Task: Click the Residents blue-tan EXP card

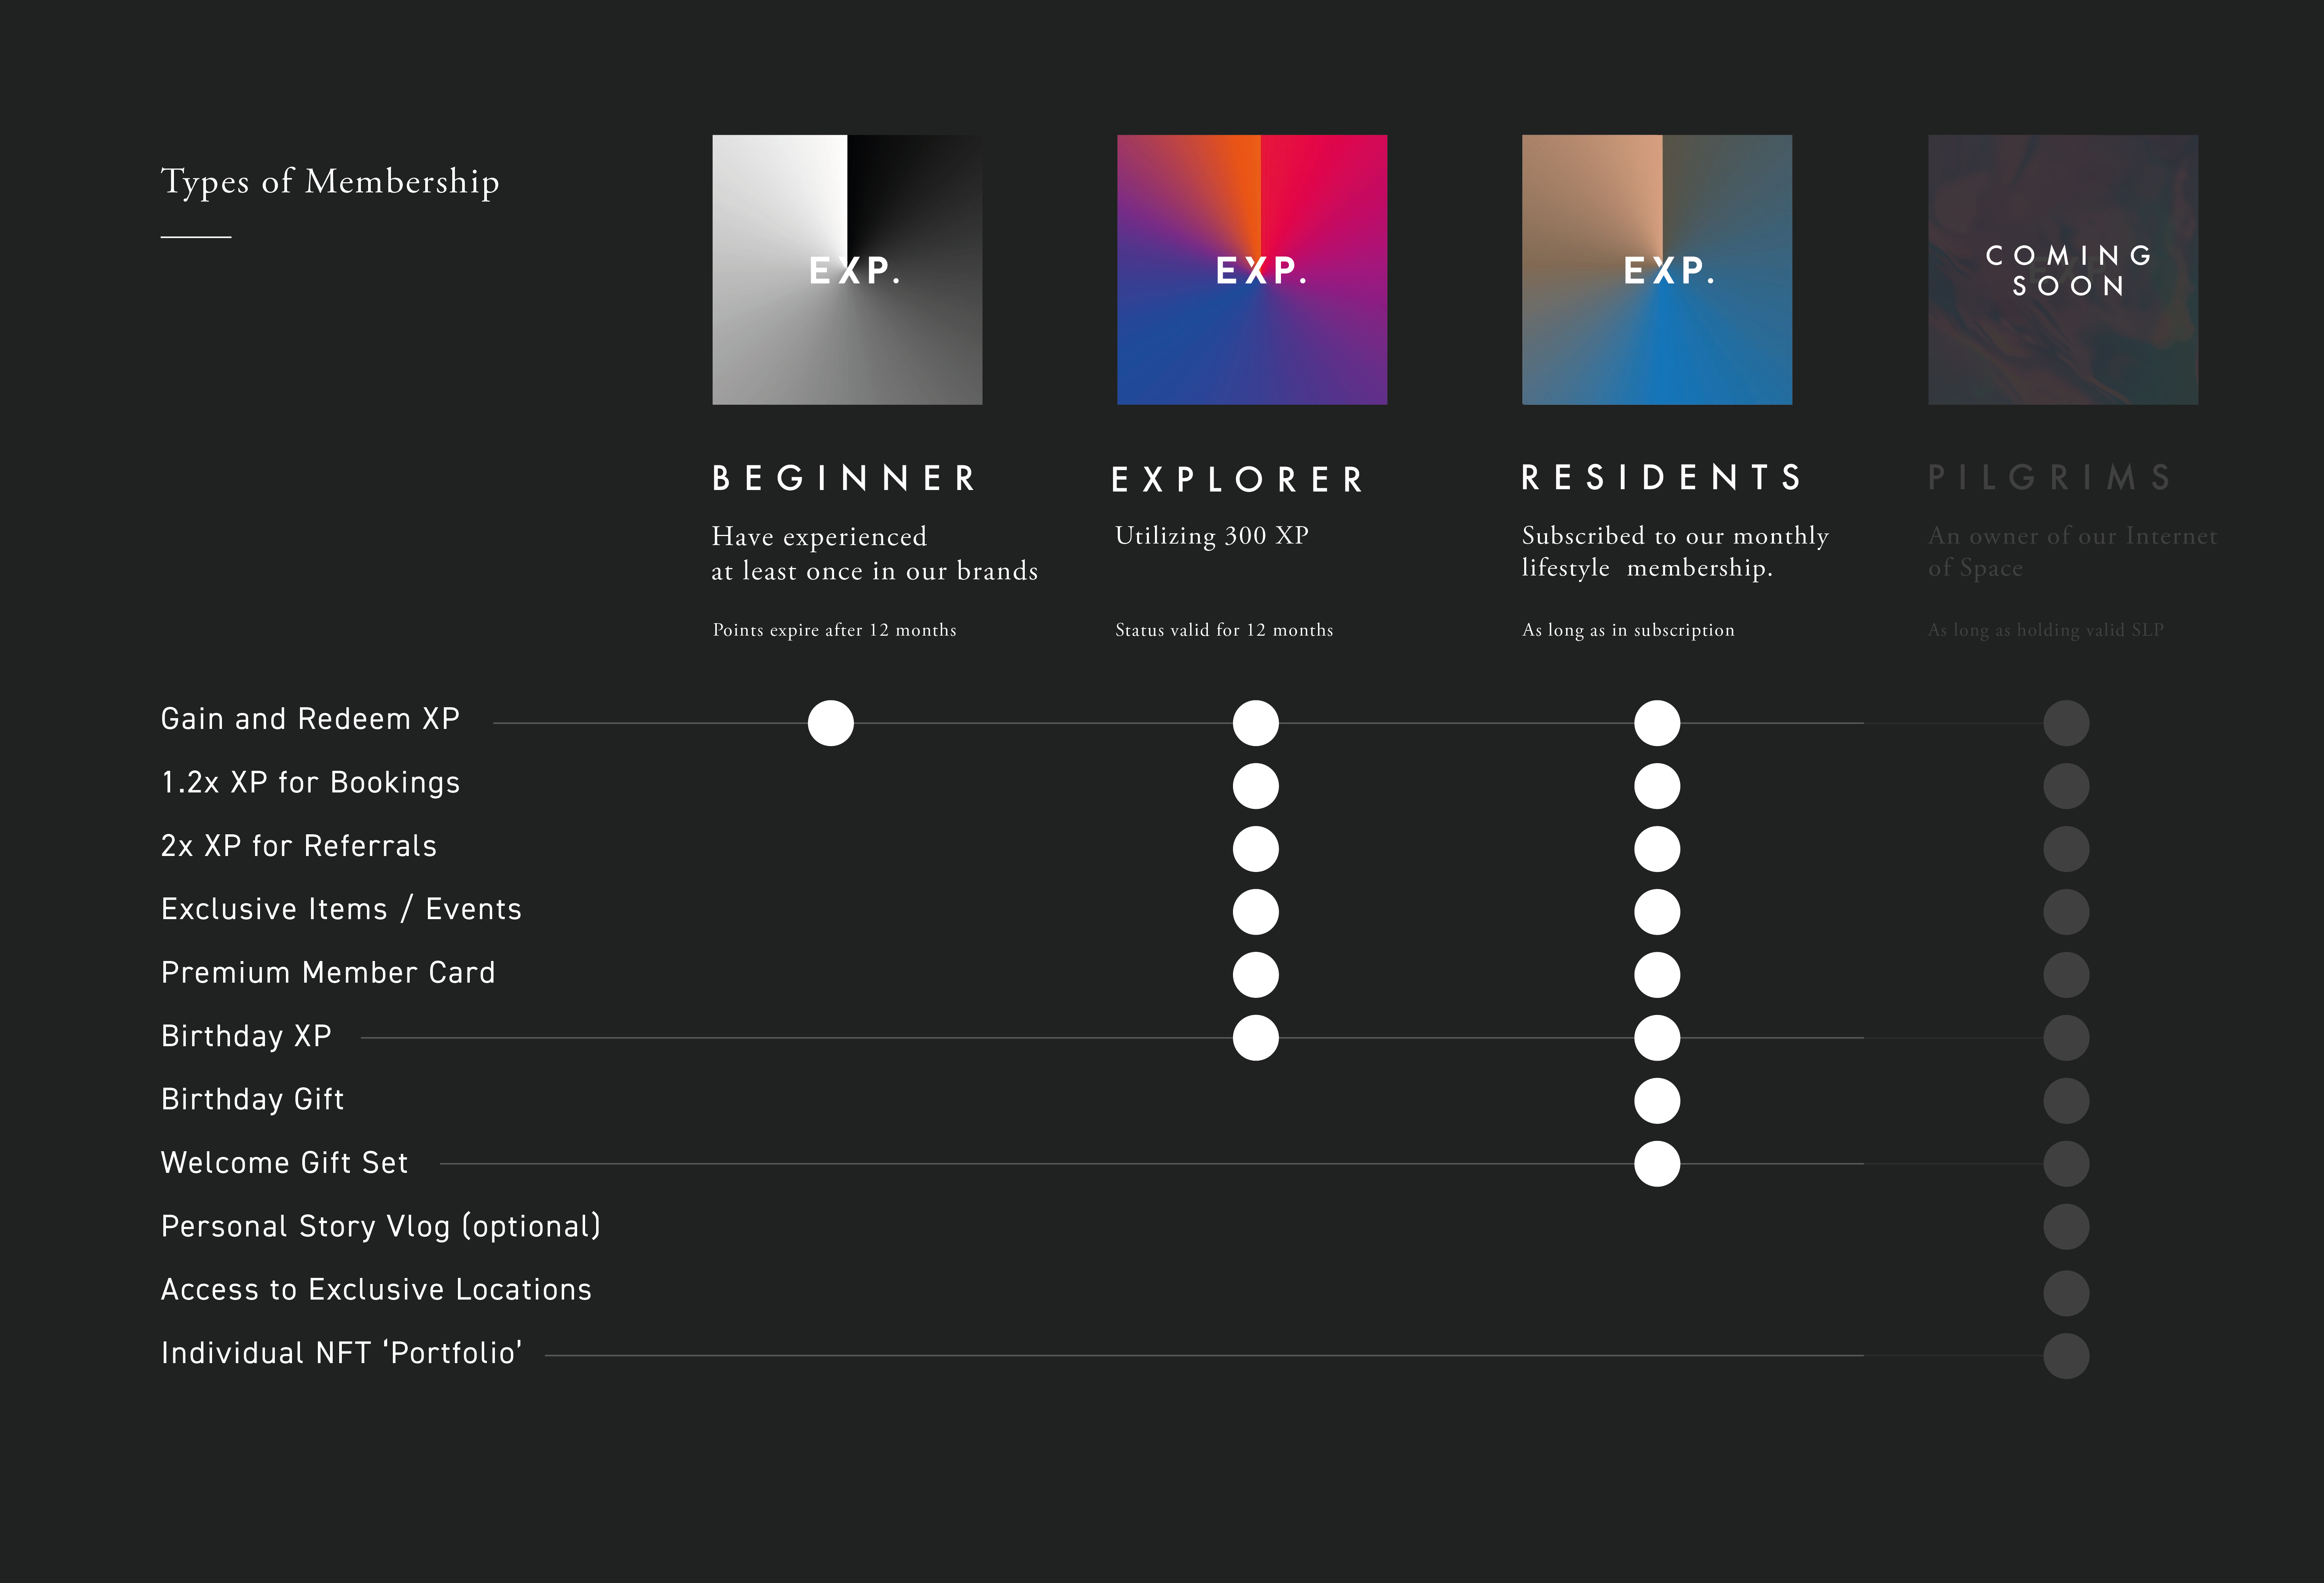Action: tap(1657, 270)
